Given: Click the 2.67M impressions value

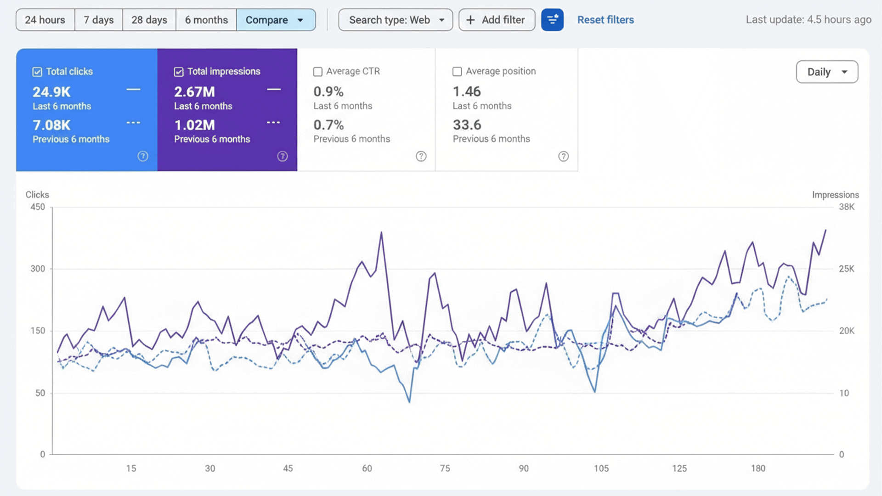Looking at the screenshot, I should (x=194, y=92).
